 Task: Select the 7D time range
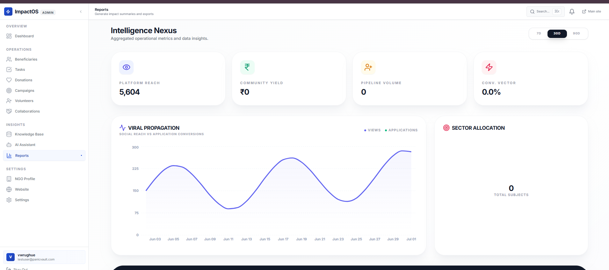539,33
